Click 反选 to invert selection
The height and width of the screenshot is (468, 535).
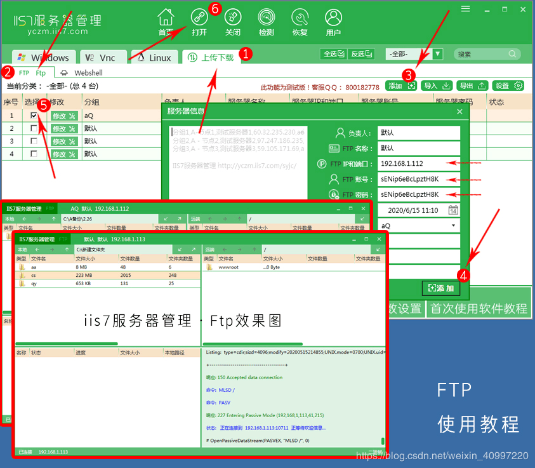click(x=362, y=54)
